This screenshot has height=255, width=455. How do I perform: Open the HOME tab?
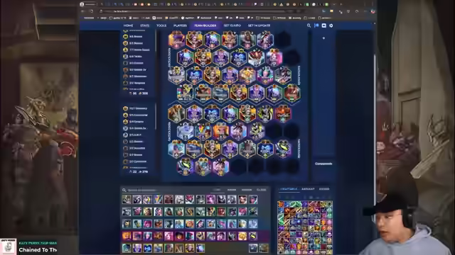click(128, 25)
